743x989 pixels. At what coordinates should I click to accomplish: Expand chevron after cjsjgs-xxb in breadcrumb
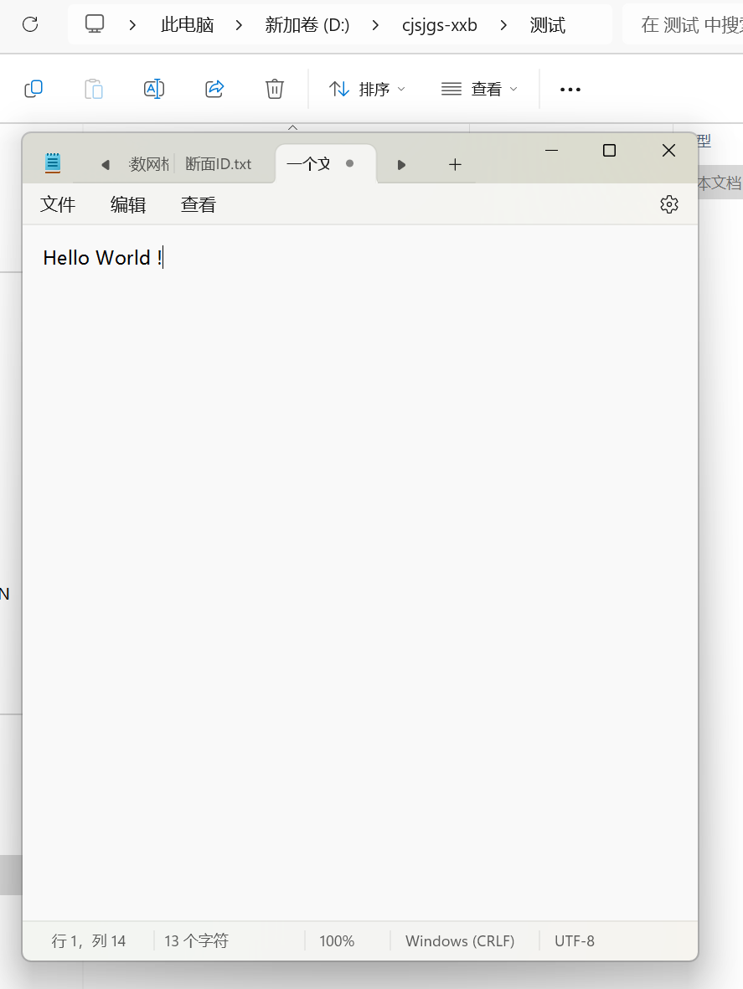point(503,25)
